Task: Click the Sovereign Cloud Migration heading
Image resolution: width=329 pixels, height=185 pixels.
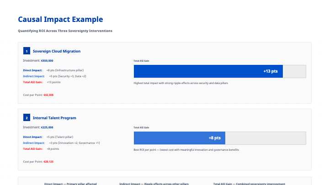Action: (57, 51)
